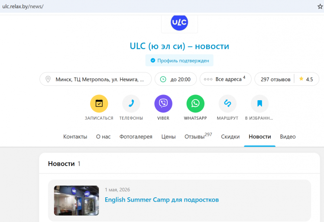Click the '1 мая, 2026' date text
Image resolution: width=324 pixels, height=222 pixels.
pyautogui.click(x=117, y=190)
